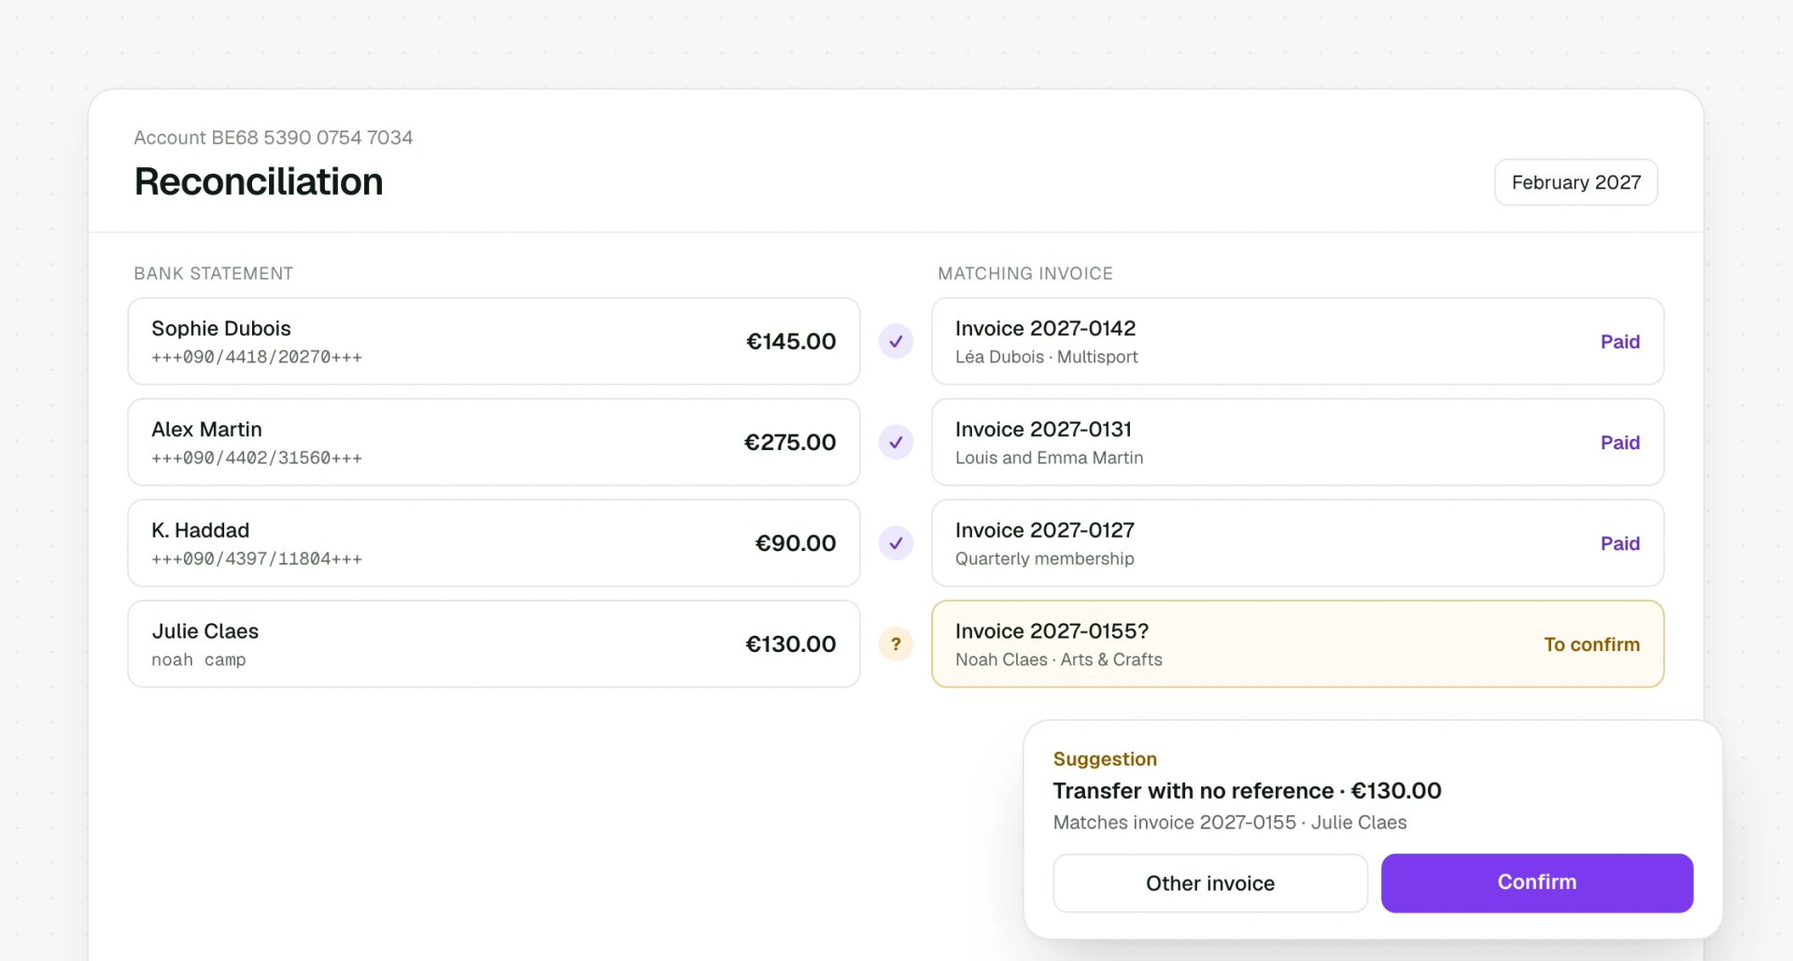Click 'Transfer with no reference · €130.00' heading
Viewport: 1793px width, 961px height.
[x=1248, y=791]
